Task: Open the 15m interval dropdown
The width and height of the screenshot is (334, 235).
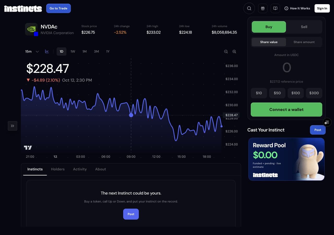Action: (x=32, y=51)
